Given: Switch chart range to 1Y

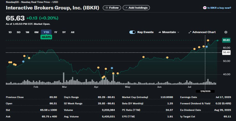Looking at the screenshot, I should click(56, 32).
